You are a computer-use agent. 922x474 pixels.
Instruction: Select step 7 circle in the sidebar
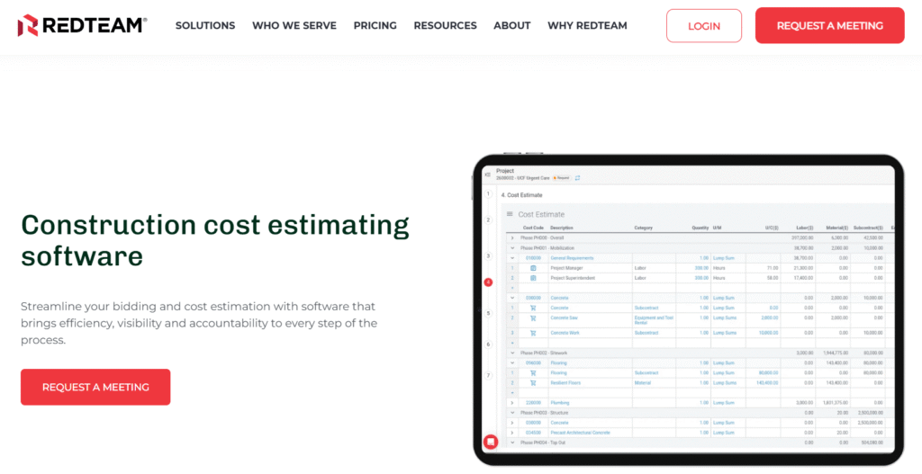point(488,374)
